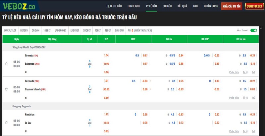This screenshot has height=136, width=265.
Task: Click the 9.20 draw odds
Action: pyautogui.click(x=106, y=72)
